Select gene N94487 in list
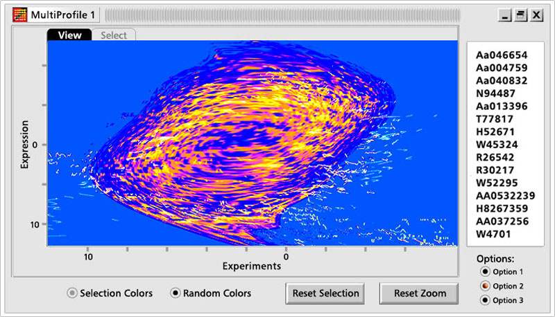The width and height of the screenshot is (555, 317). point(495,93)
